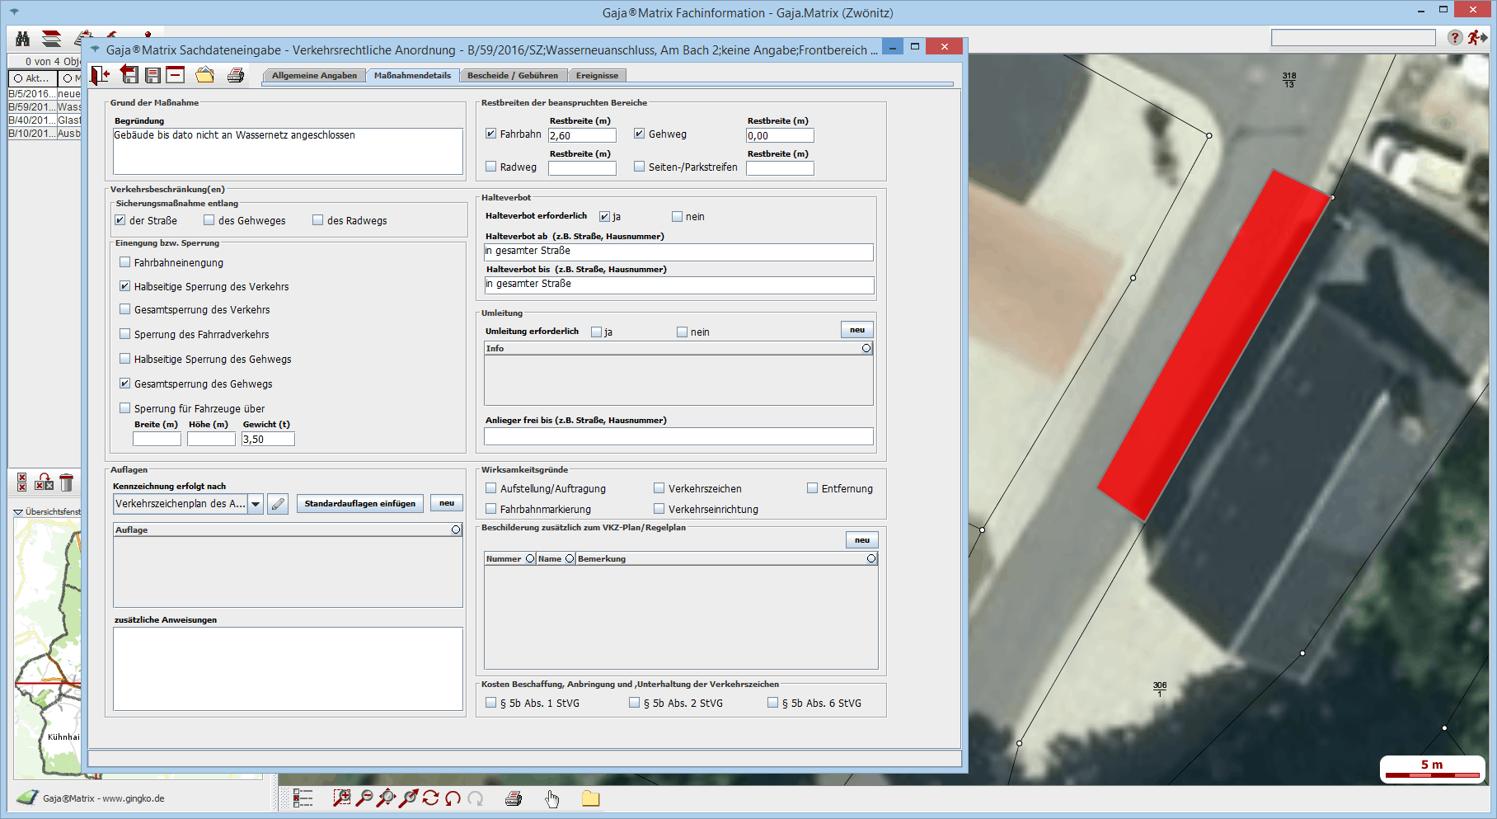
Task: Switch to the Allgemeine Angaben tab
Action: click(314, 76)
